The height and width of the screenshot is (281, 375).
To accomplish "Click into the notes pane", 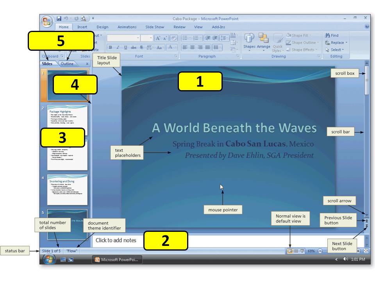I will (x=227, y=241).
